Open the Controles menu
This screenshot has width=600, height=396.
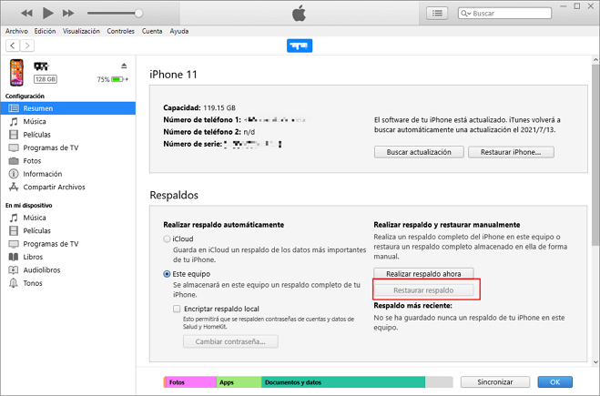tap(120, 31)
